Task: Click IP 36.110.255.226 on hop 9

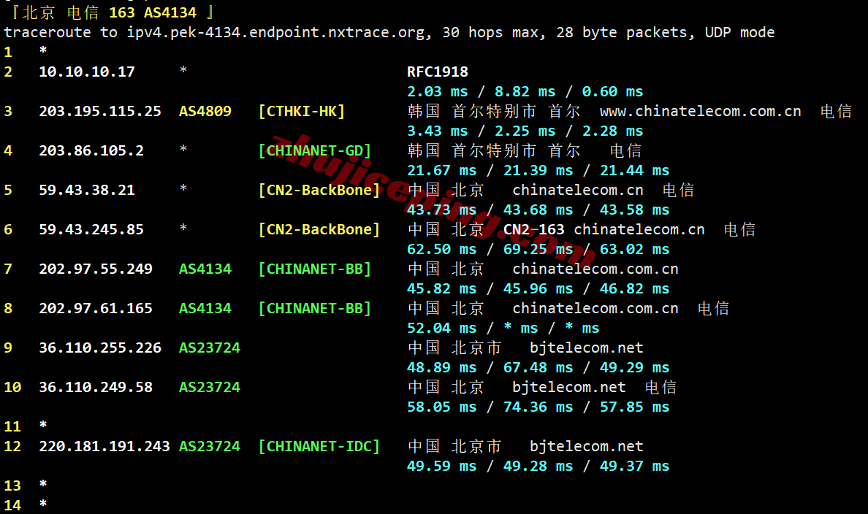Action: click(x=99, y=348)
